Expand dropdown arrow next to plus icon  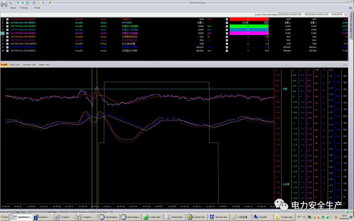coord(46,2)
